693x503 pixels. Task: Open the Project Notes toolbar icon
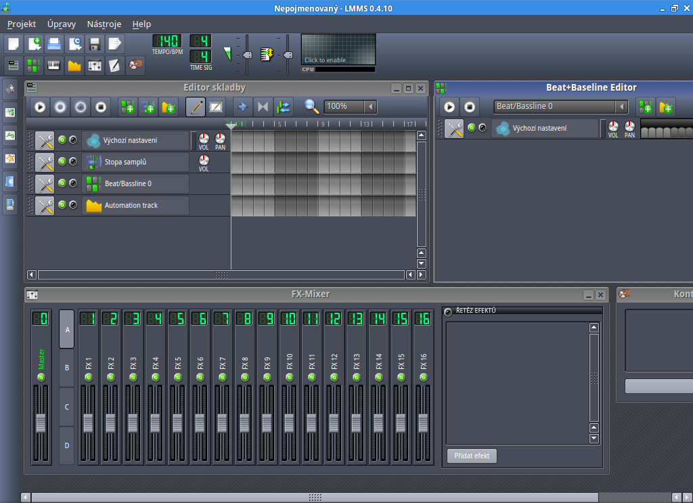coord(115,66)
